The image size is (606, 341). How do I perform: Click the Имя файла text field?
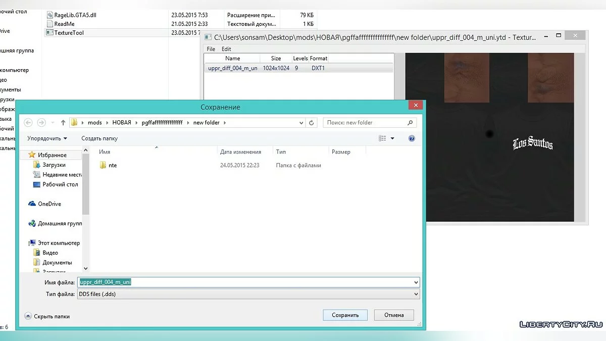tap(247, 282)
